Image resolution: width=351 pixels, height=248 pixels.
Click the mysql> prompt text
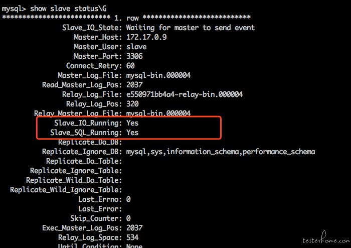click(14, 9)
